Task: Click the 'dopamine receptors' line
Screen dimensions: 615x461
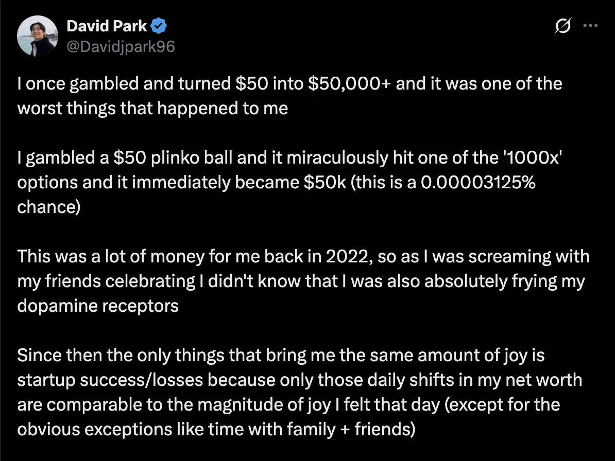Action: tap(98, 306)
